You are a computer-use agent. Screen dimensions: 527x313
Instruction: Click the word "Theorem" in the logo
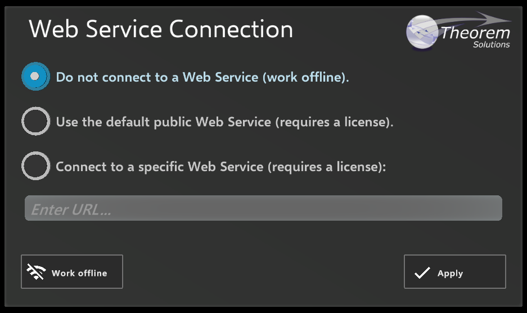pos(475,33)
